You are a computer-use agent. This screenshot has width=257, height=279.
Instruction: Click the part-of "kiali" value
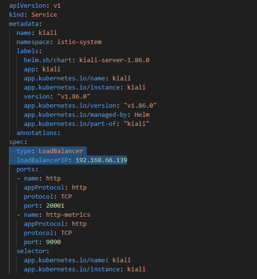pyautogui.click(x=136, y=124)
